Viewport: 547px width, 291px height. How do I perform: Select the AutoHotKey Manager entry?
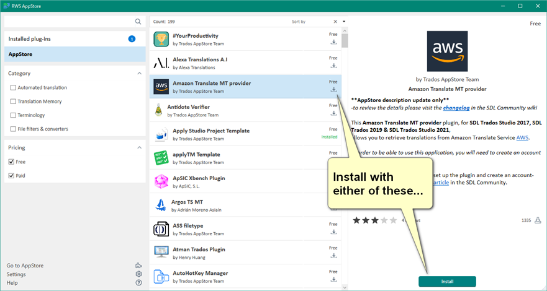click(x=246, y=276)
